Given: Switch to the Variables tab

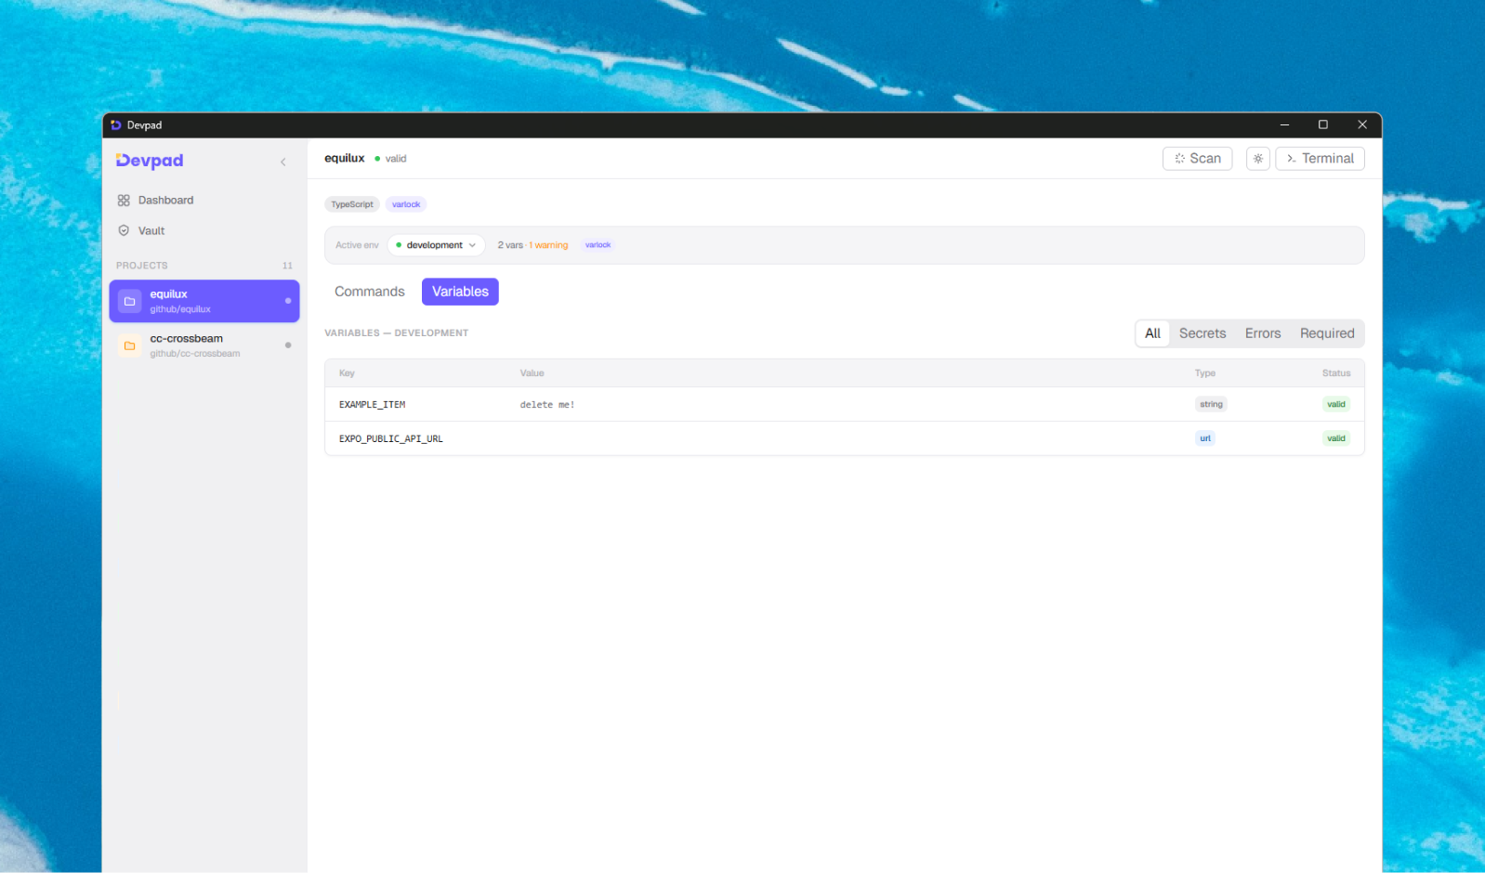Looking at the screenshot, I should 460,292.
